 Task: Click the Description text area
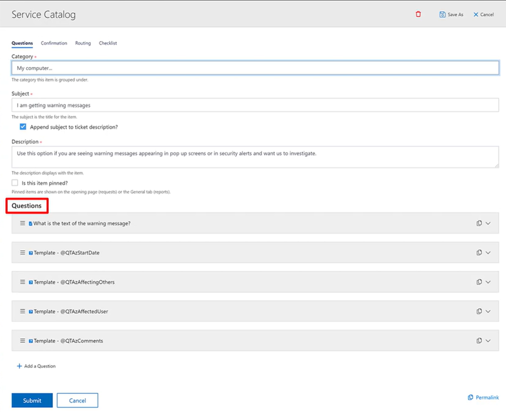coord(255,157)
